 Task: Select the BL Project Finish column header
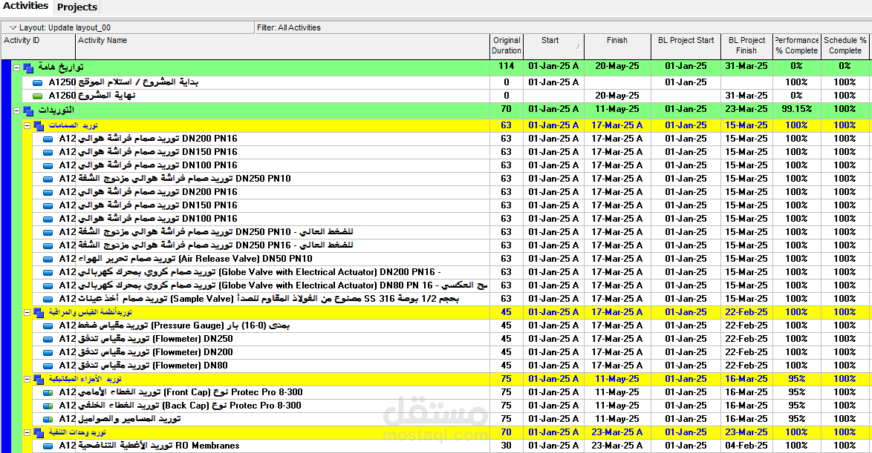747,46
